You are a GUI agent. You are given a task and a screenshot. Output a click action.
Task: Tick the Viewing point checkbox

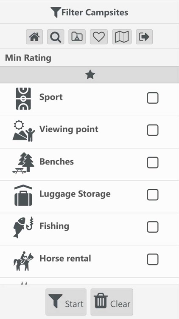(x=153, y=130)
